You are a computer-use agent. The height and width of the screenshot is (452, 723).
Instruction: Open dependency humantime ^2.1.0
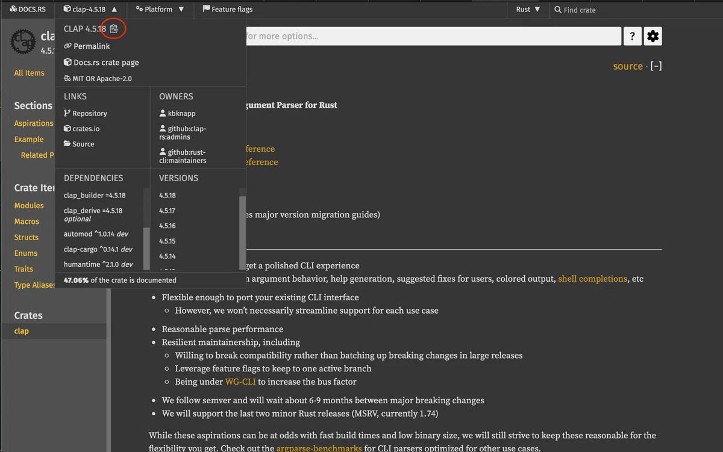click(98, 264)
